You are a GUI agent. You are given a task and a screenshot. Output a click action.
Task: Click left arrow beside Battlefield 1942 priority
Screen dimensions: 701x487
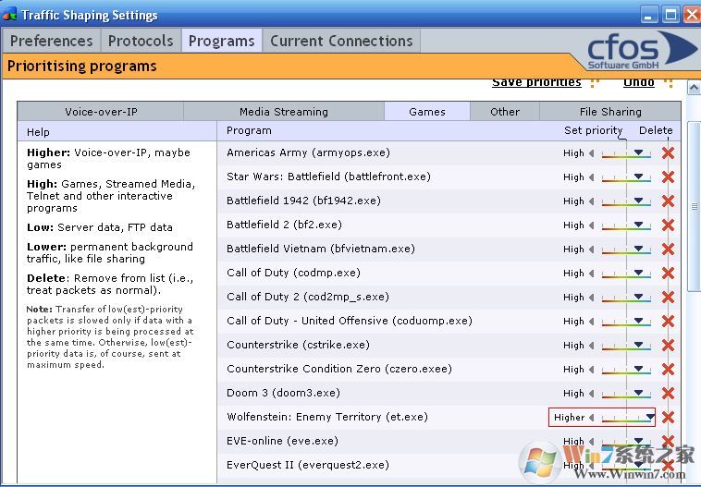click(x=593, y=201)
